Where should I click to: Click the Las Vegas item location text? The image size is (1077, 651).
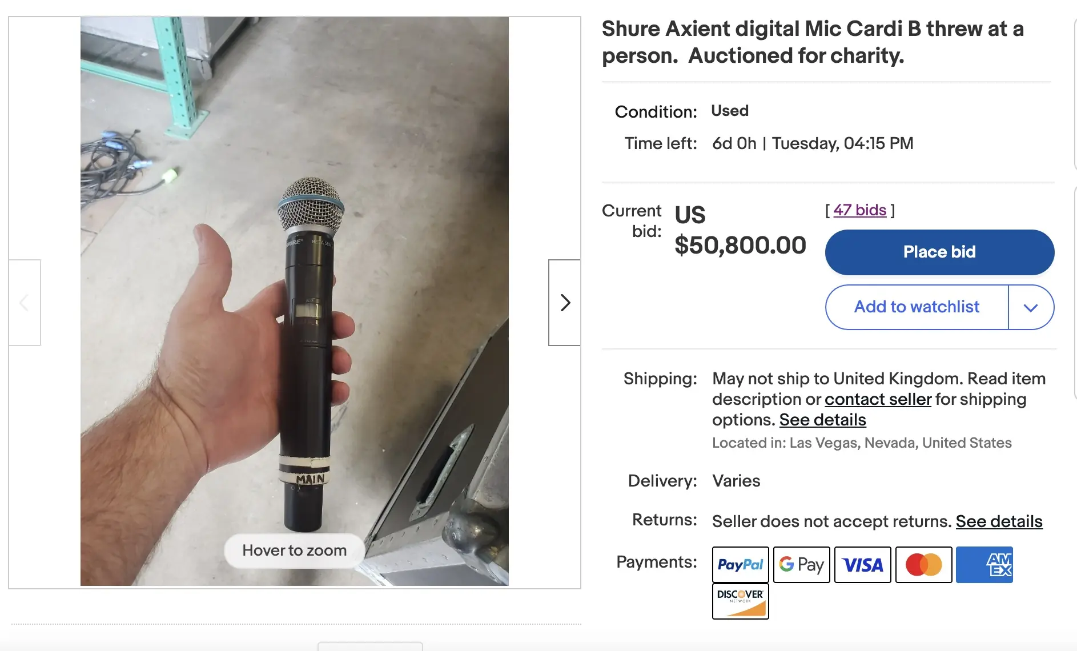click(862, 443)
